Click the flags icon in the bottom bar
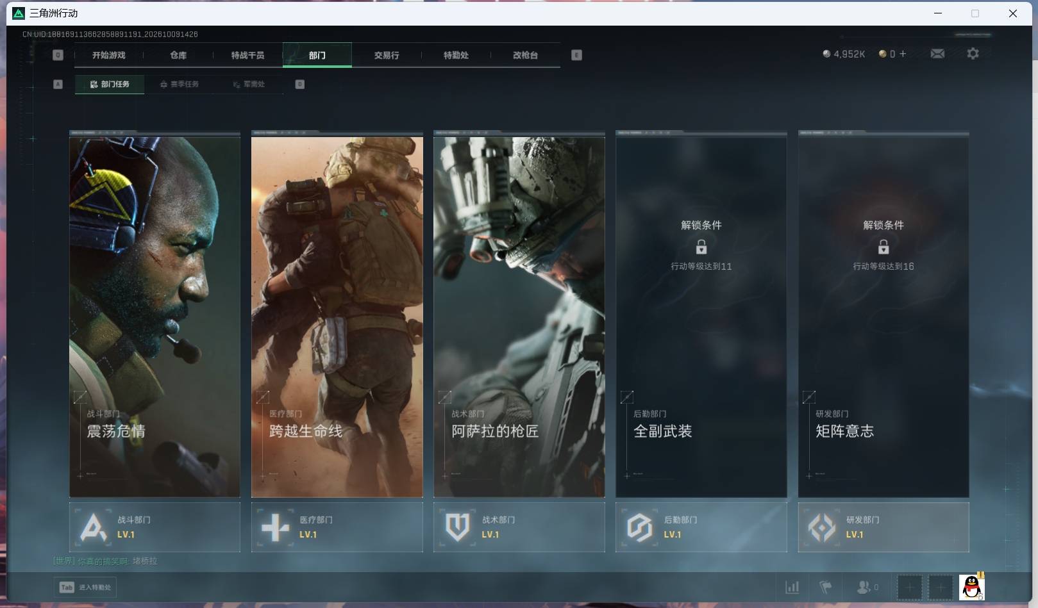 (x=826, y=587)
